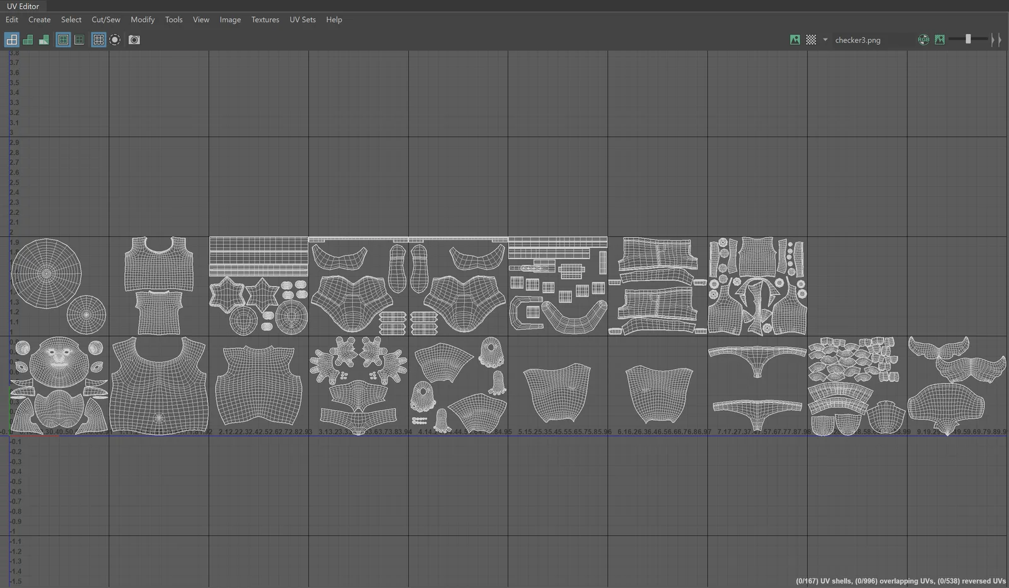Adjust the image dimming slider handle
1009x588 pixels.
click(968, 39)
